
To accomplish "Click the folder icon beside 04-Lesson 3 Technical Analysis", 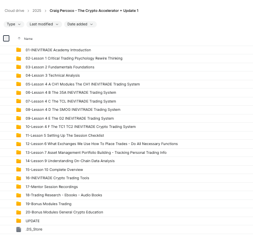I will (19, 76).
